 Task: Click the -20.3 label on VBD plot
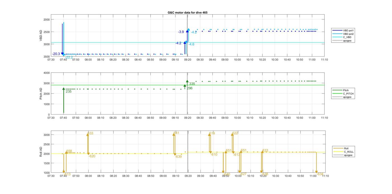(56, 54)
